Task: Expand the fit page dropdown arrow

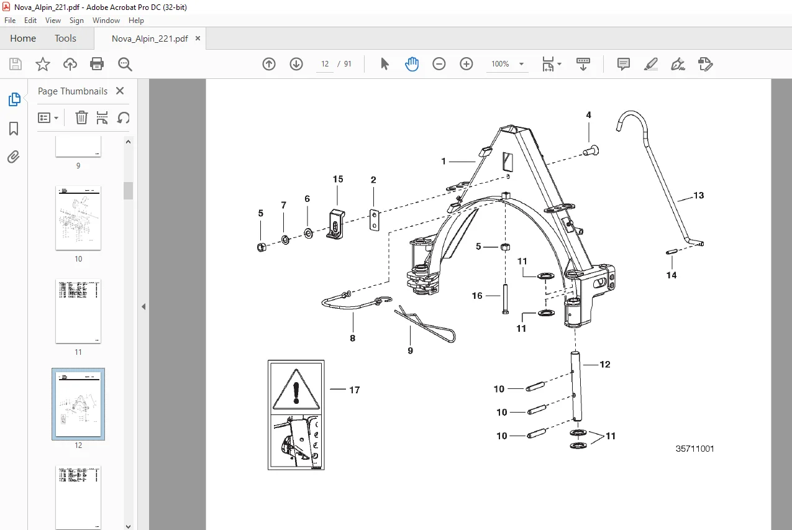Action: pos(559,64)
